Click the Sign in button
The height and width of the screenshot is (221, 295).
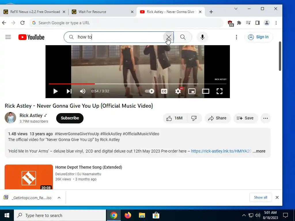tap(258, 37)
